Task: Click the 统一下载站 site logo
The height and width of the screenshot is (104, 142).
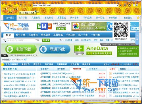Action: 16,27
